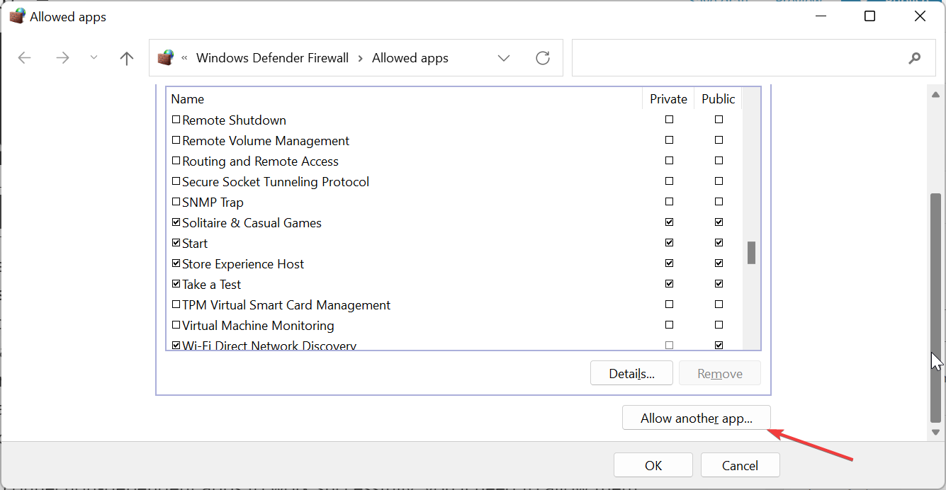Click the Public column header

pyautogui.click(x=719, y=99)
